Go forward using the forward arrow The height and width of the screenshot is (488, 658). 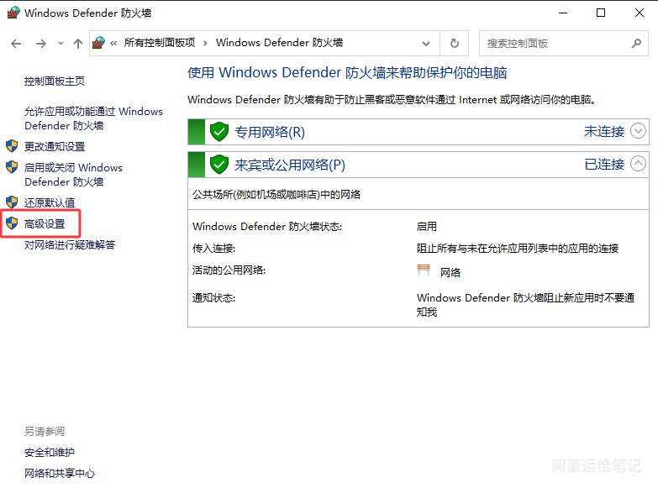pos(41,44)
